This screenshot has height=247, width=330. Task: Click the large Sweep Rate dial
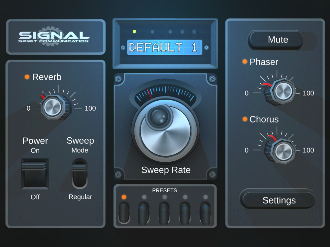coord(165,131)
